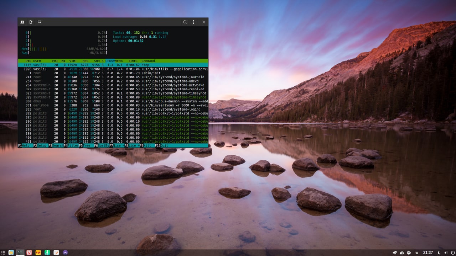Select the polkitd row with PID 392
456x256 pixels.
(113, 113)
